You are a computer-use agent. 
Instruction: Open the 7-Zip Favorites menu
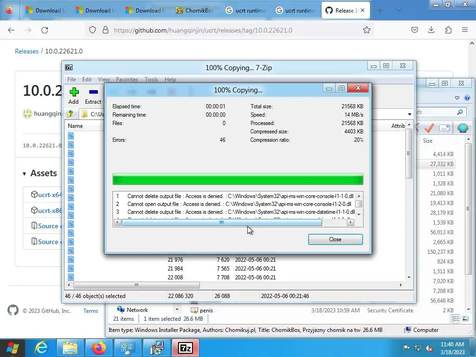pyautogui.click(x=127, y=79)
